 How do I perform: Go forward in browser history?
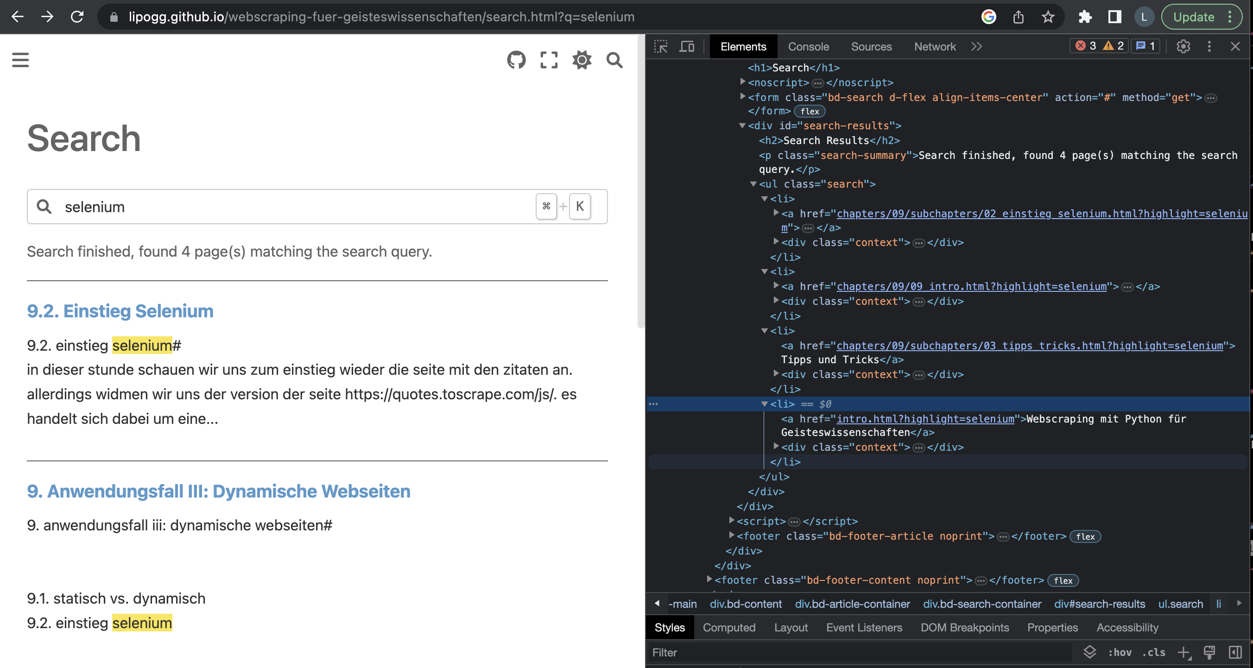click(47, 17)
